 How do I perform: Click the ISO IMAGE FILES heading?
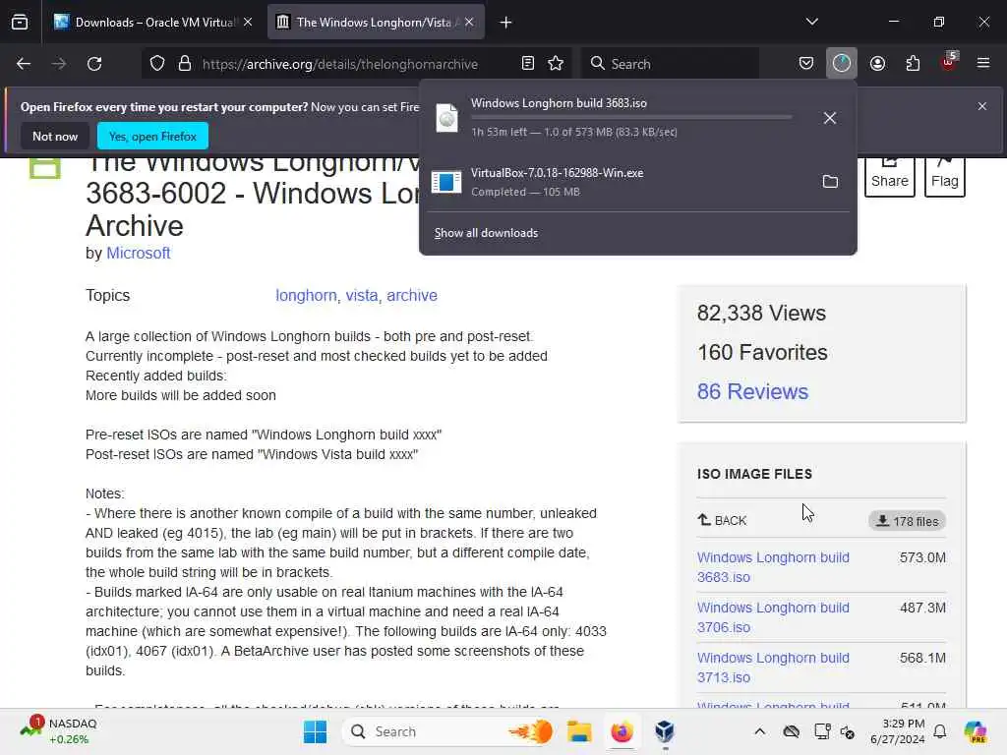754,475
